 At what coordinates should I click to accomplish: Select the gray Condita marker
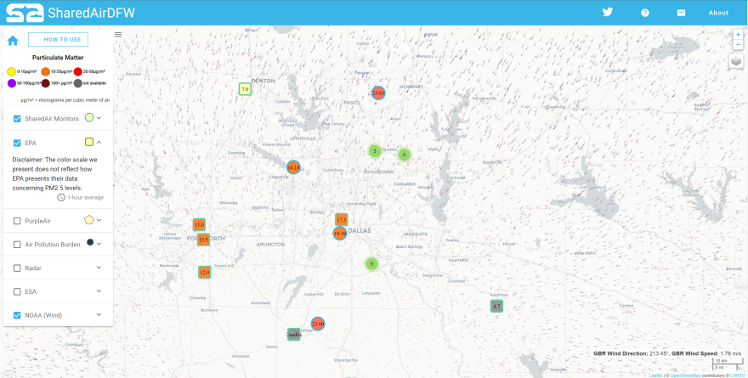[x=294, y=334]
